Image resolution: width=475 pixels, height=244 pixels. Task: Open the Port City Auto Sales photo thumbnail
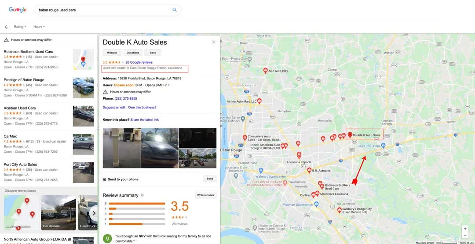tap(83, 172)
